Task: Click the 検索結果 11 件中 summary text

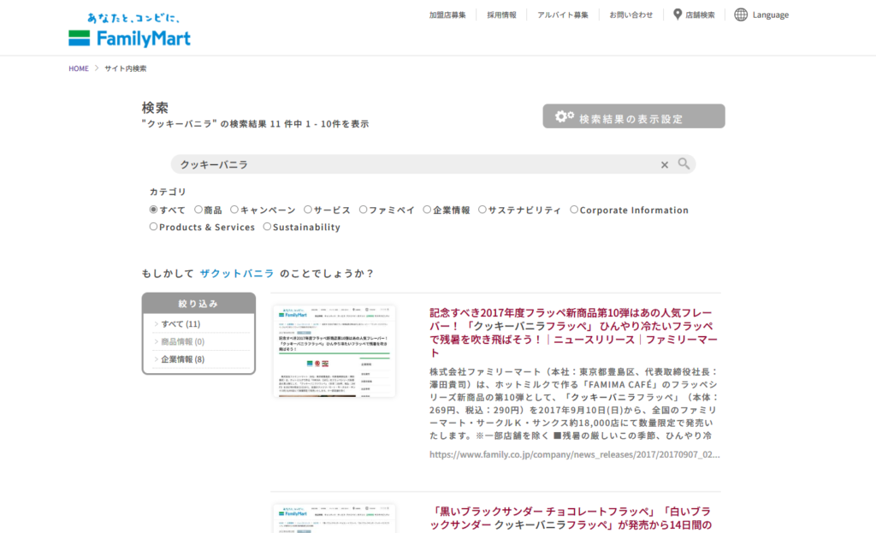Action: [x=255, y=123]
